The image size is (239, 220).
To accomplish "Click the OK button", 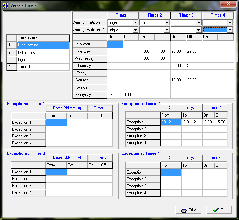I will pos(219,210).
